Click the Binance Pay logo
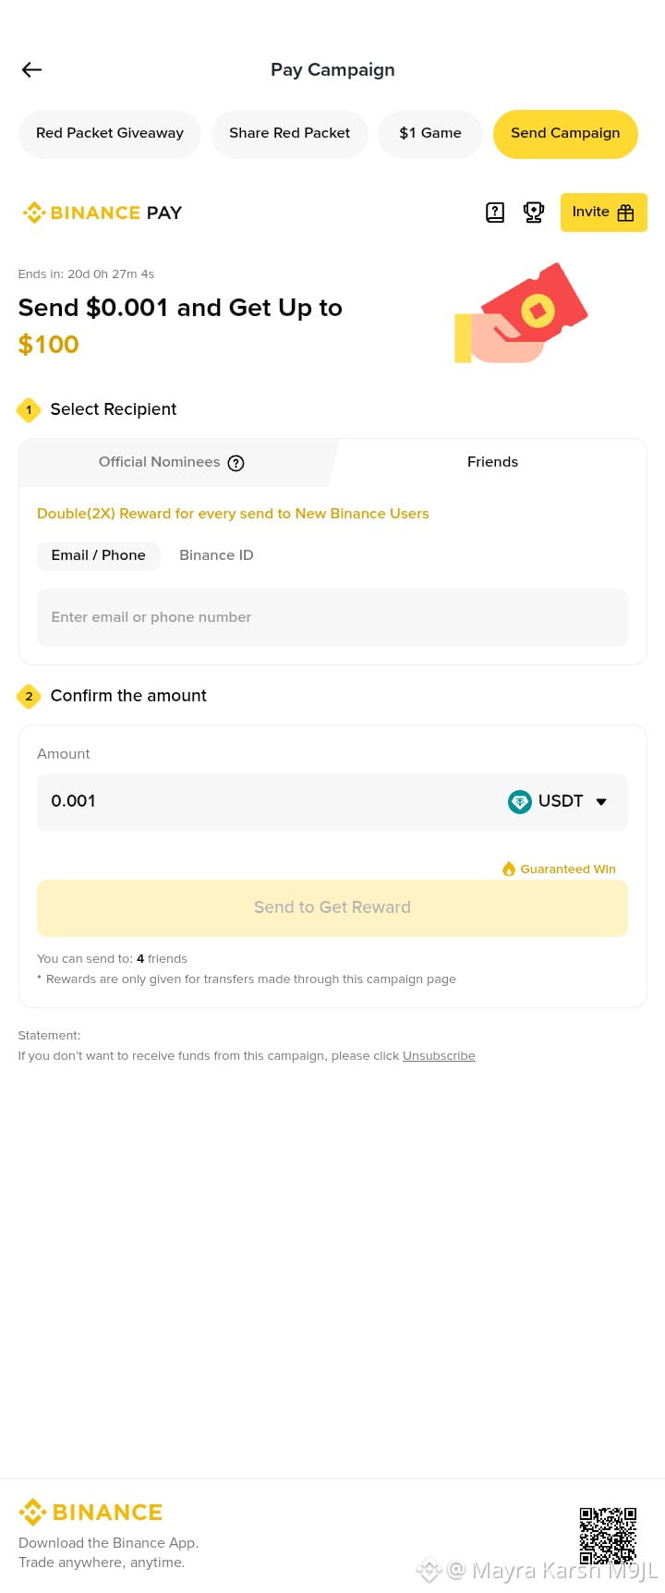The width and height of the screenshot is (665, 1593). pos(103,213)
